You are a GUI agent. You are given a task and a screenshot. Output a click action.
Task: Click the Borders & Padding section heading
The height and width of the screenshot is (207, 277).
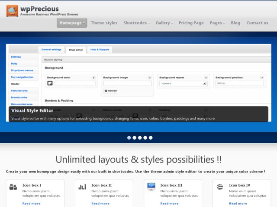tap(59, 100)
